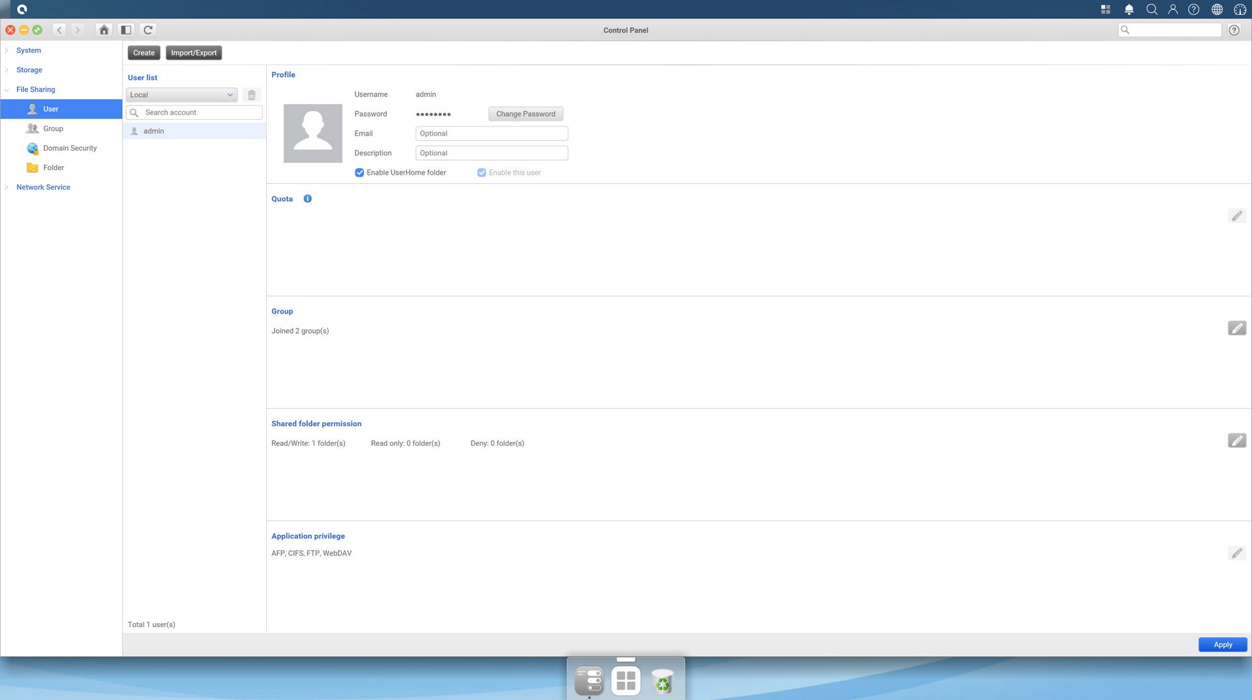The image size is (1252, 700).
Task: Open the Local user type dropdown
Action: (x=181, y=95)
